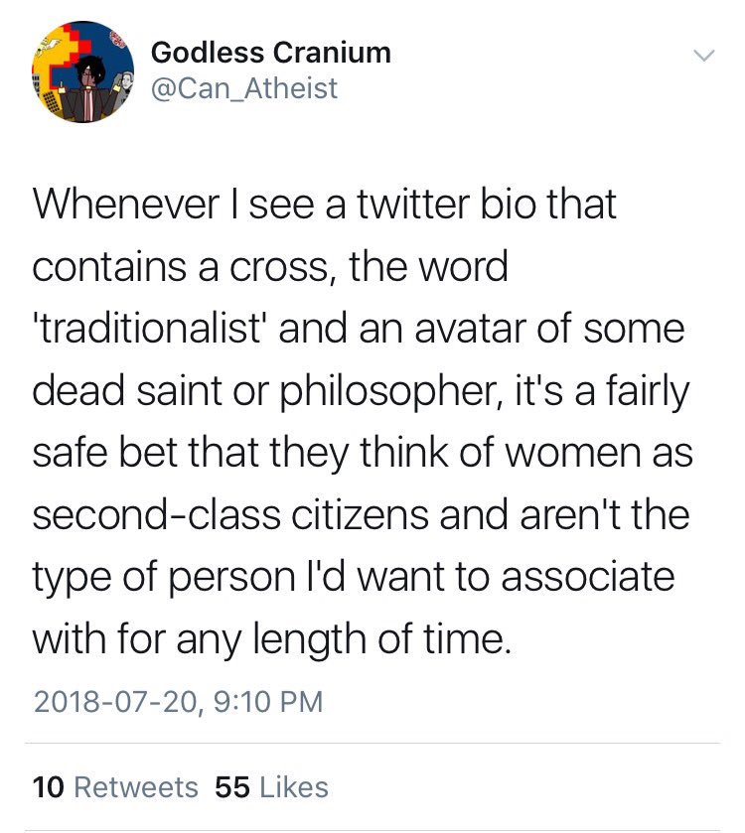Click the cartoon figure in the avatar image

click(86, 86)
